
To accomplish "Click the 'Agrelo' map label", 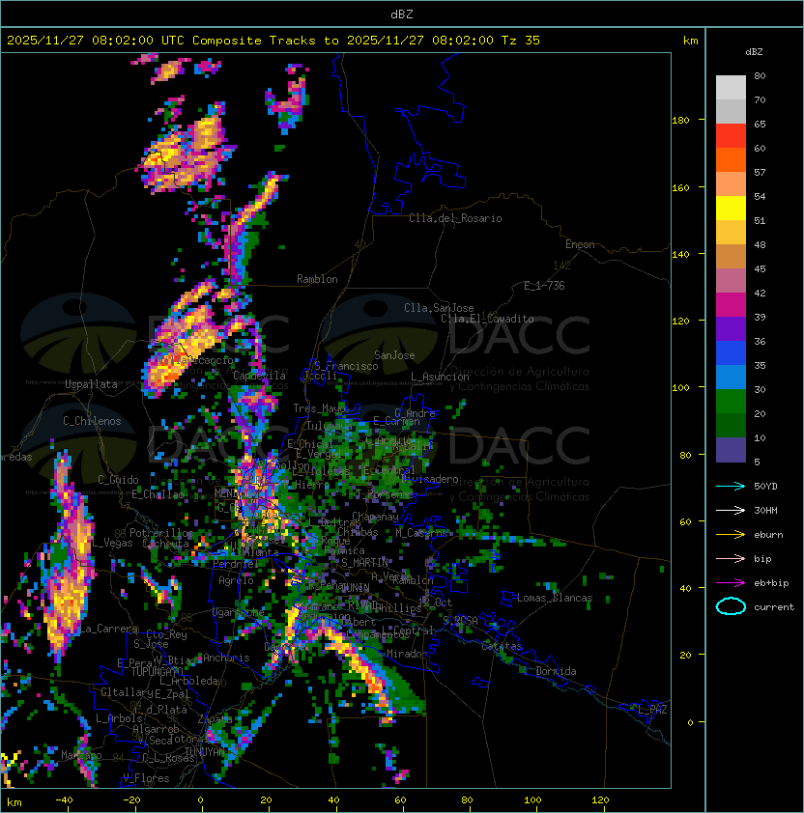I will [236, 580].
